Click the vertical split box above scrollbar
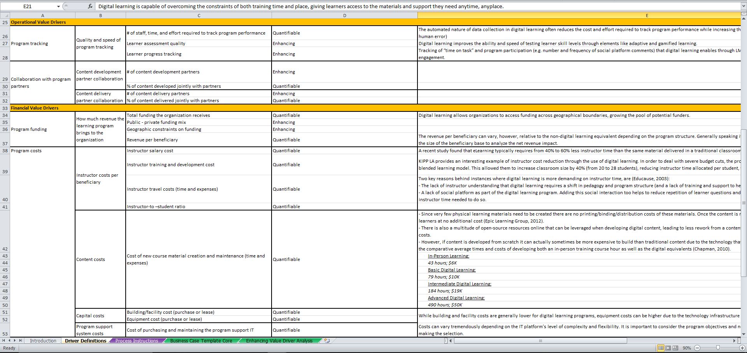This screenshot has height=353, width=747. 743,14
